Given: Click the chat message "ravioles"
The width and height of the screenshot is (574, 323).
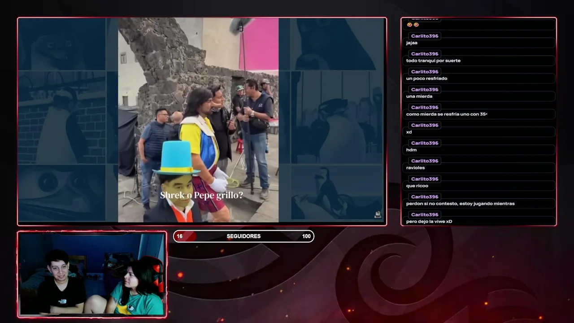Looking at the screenshot, I should point(415,168).
